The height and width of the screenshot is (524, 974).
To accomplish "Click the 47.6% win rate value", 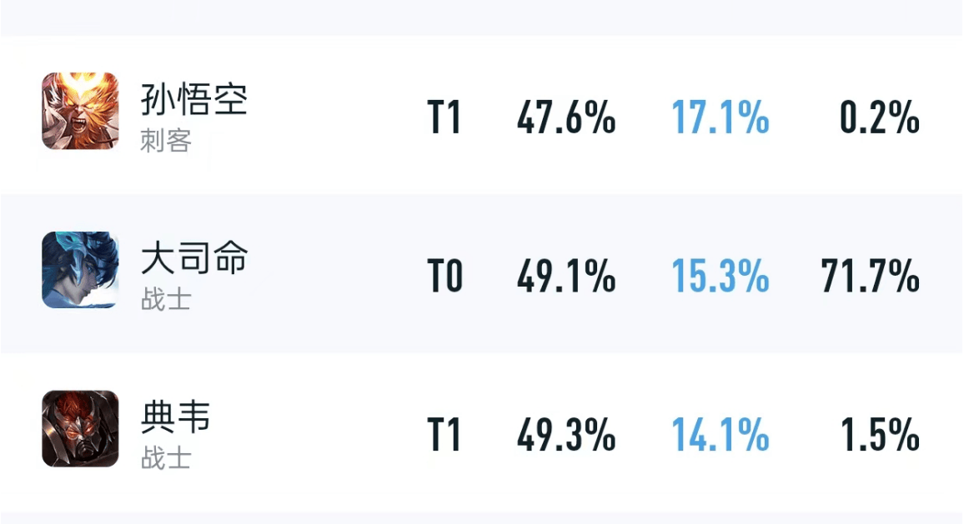I will tap(566, 117).
